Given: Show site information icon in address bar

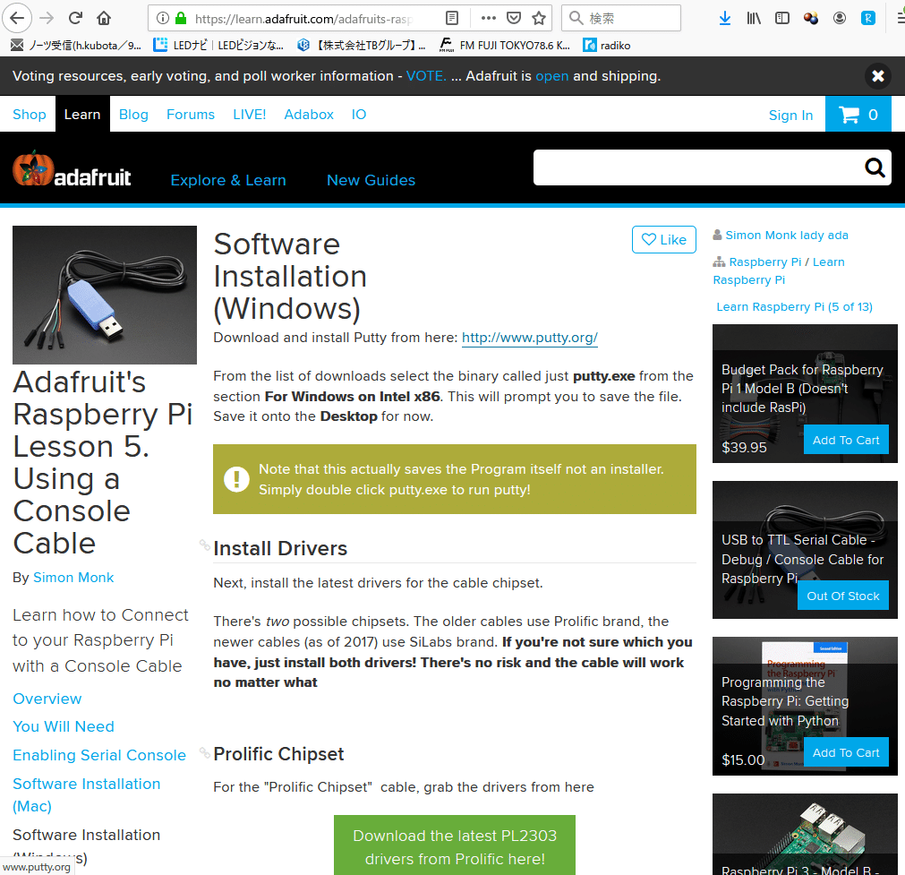Looking at the screenshot, I should [163, 18].
